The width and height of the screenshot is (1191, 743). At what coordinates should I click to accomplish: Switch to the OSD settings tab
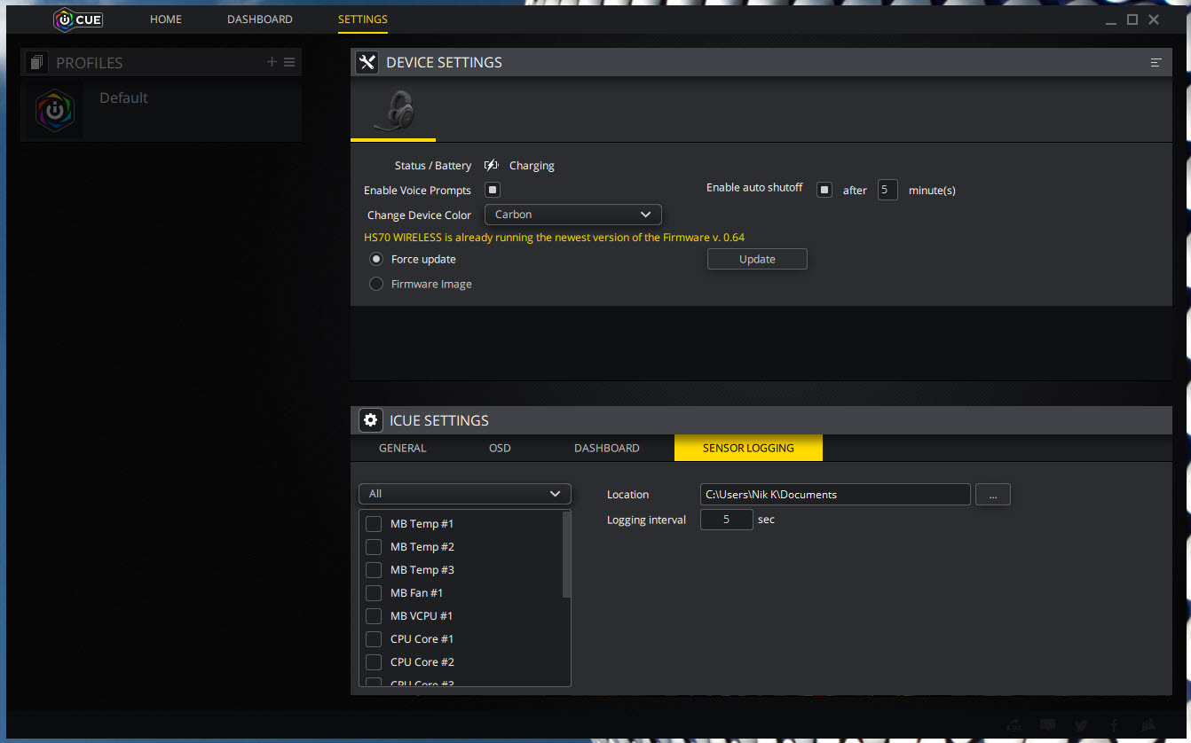coord(500,448)
